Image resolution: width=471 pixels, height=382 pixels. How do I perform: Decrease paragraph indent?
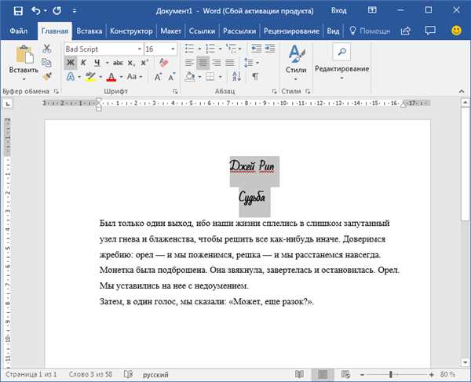(x=256, y=48)
